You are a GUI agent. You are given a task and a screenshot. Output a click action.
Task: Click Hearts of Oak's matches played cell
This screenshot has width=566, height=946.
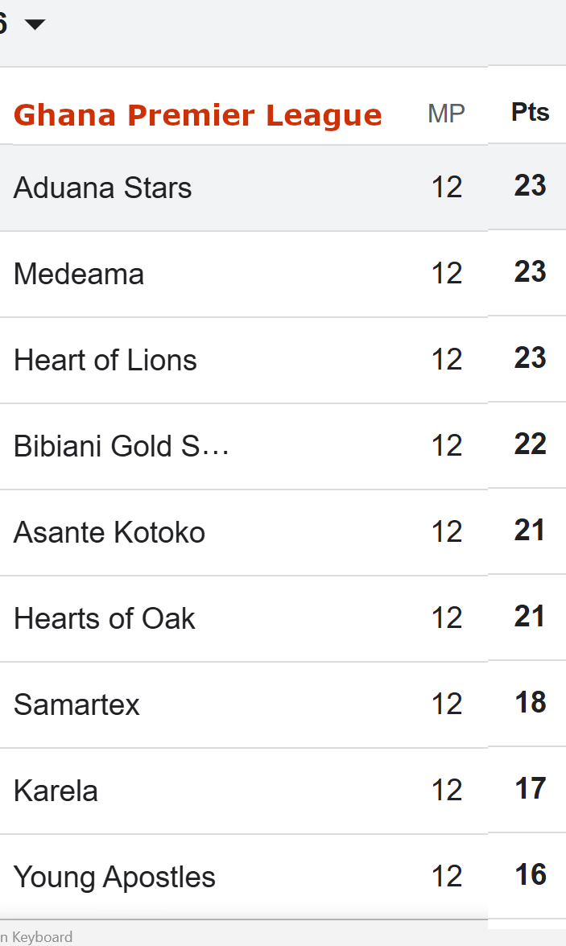pos(447,618)
